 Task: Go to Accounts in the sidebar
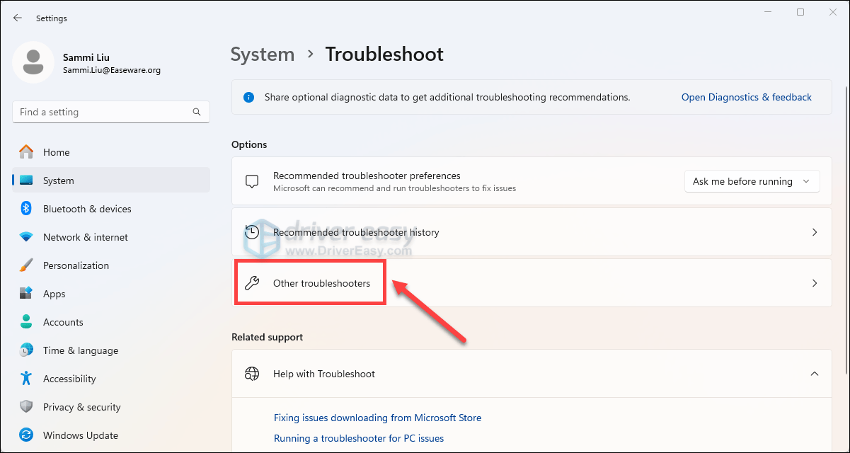click(x=63, y=322)
